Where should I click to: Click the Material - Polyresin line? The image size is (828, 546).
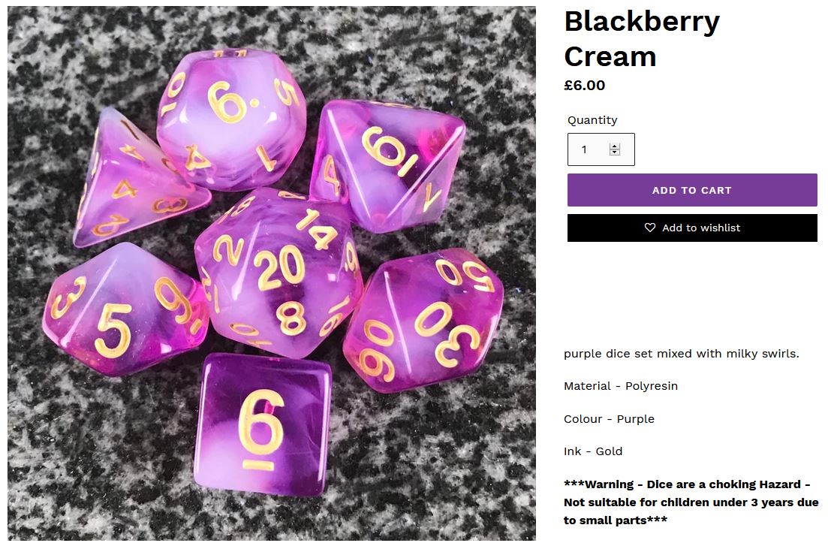click(621, 386)
